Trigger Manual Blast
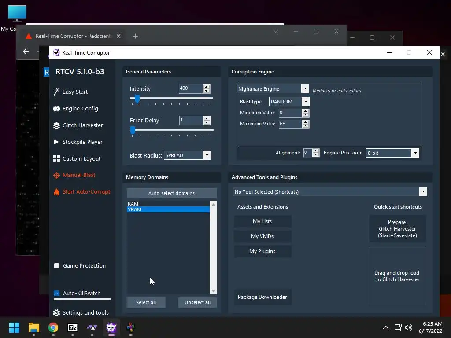The height and width of the screenshot is (338, 451). (x=79, y=175)
